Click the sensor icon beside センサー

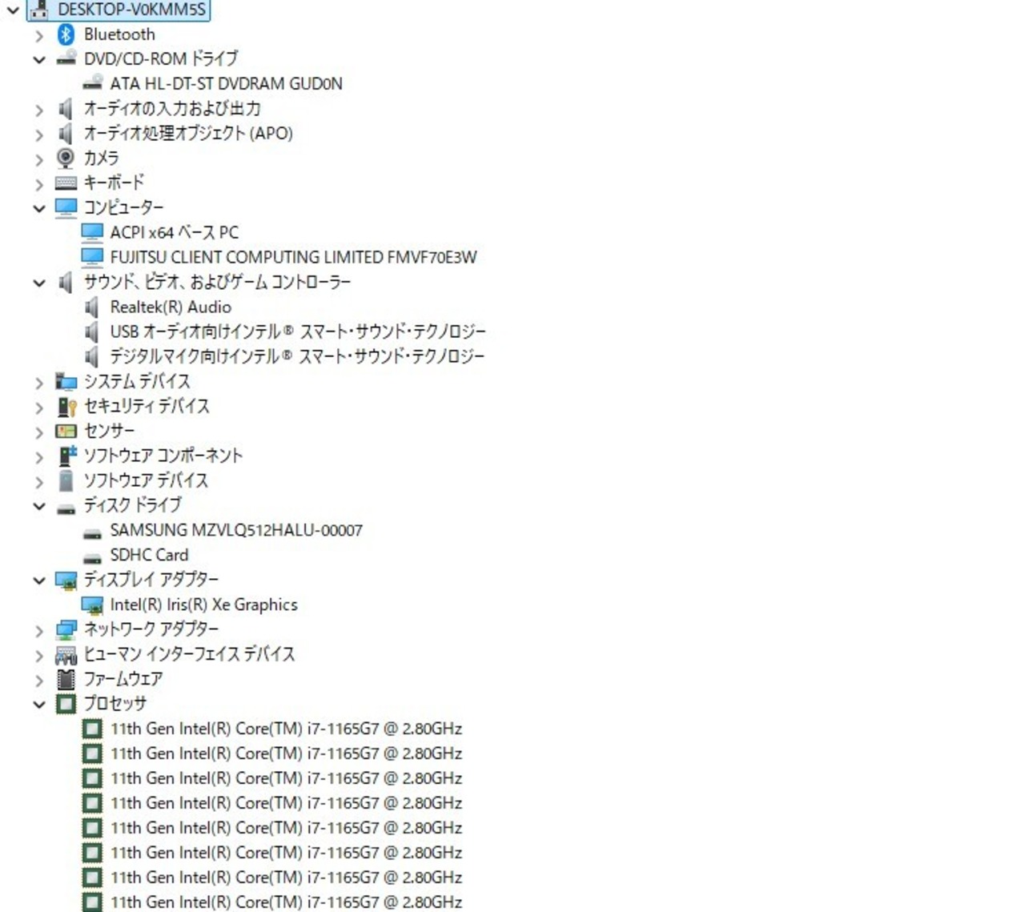tap(66, 431)
